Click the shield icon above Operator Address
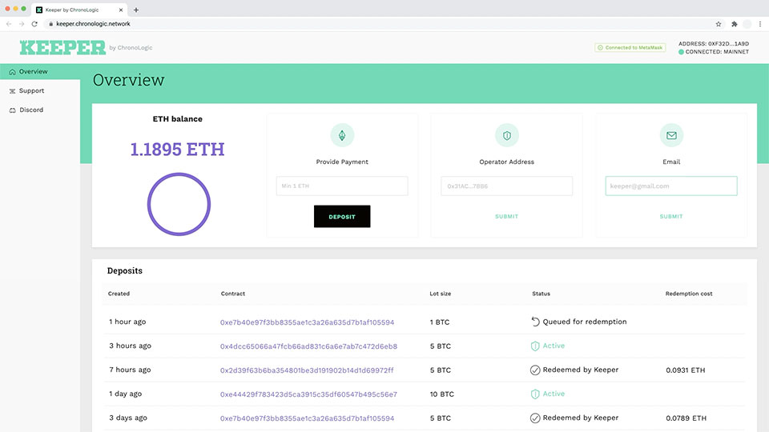Screen dimensions: 769x432 [506, 135]
